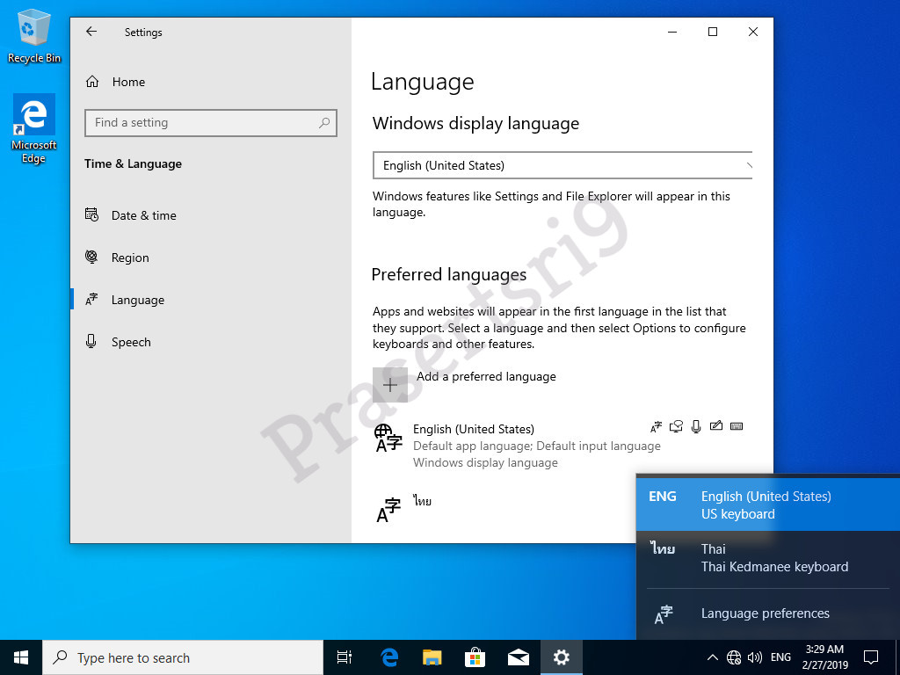Click the plus Add a preferred language button

pyautogui.click(x=389, y=385)
